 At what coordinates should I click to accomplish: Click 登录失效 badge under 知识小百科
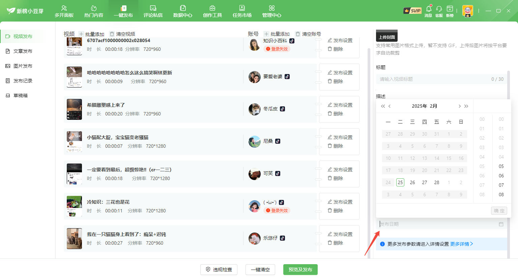277,49
